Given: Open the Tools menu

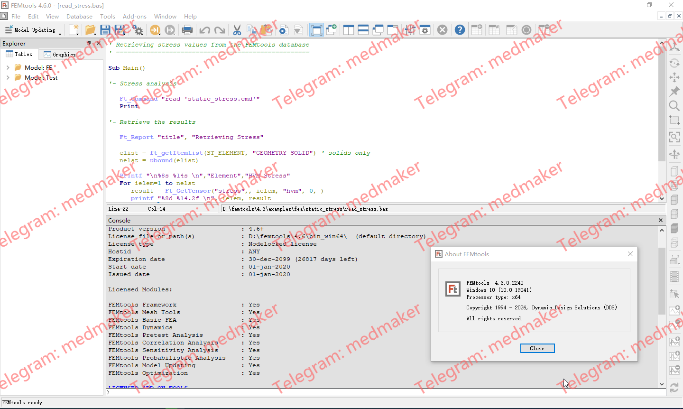Looking at the screenshot, I should [108, 17].
